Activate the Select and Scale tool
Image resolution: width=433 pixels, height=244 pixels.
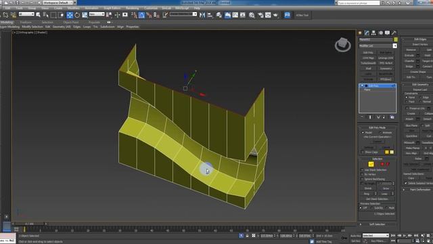85,15
